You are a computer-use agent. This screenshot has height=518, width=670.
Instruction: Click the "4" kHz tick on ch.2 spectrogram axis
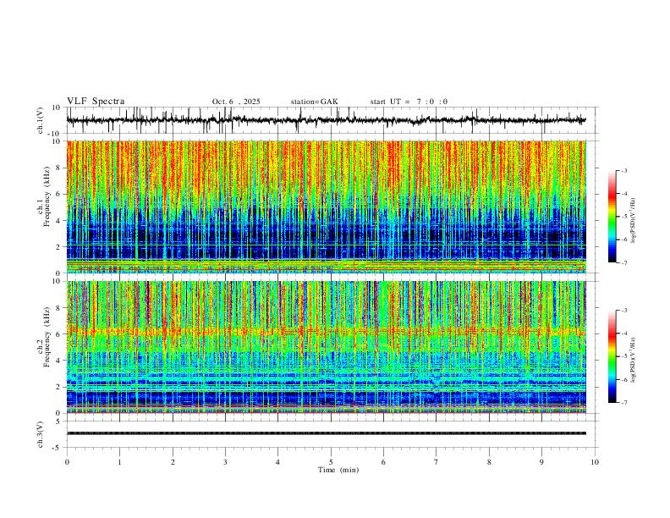click(x=58, y=361)
